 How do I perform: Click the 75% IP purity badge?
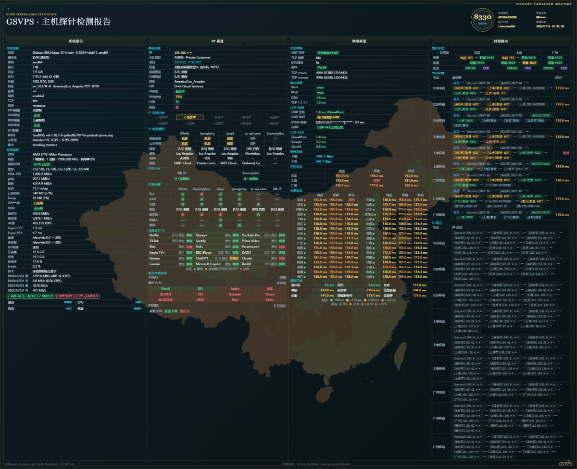[x=178, y=97]
